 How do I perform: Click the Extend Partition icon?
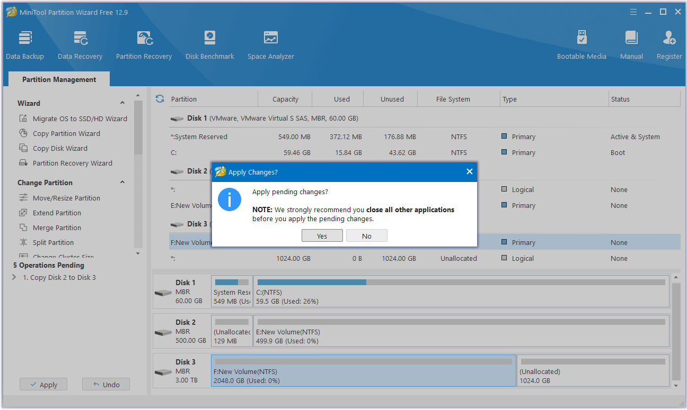point(23,213)
